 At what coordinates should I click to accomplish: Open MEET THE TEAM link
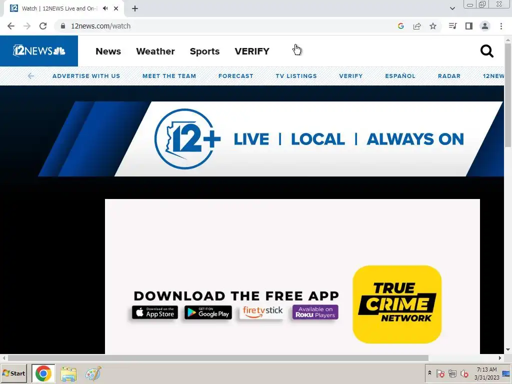[x=169, y=76]
